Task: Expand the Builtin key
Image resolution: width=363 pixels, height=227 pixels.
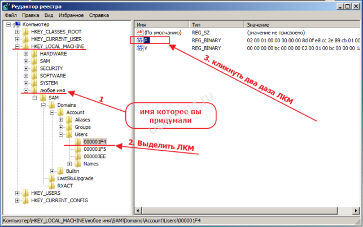Action: tap(52, 171)
